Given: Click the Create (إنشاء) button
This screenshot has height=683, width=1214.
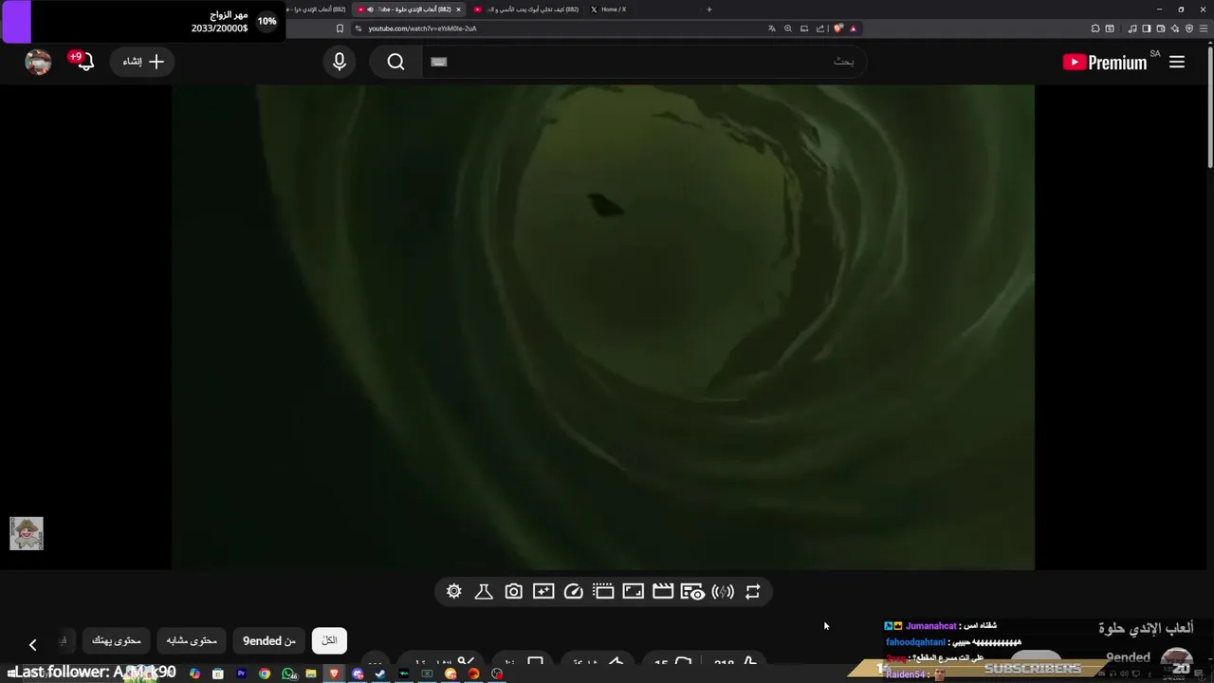Looking at the screenshot, I should [x=142, y=62].
